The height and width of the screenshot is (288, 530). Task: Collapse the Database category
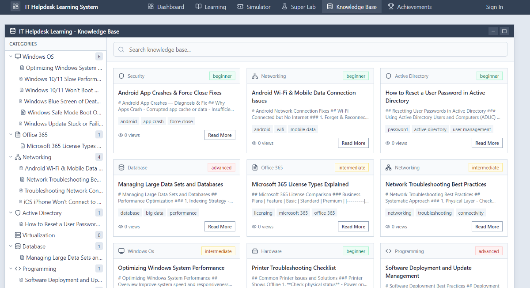tap(11, 246)
